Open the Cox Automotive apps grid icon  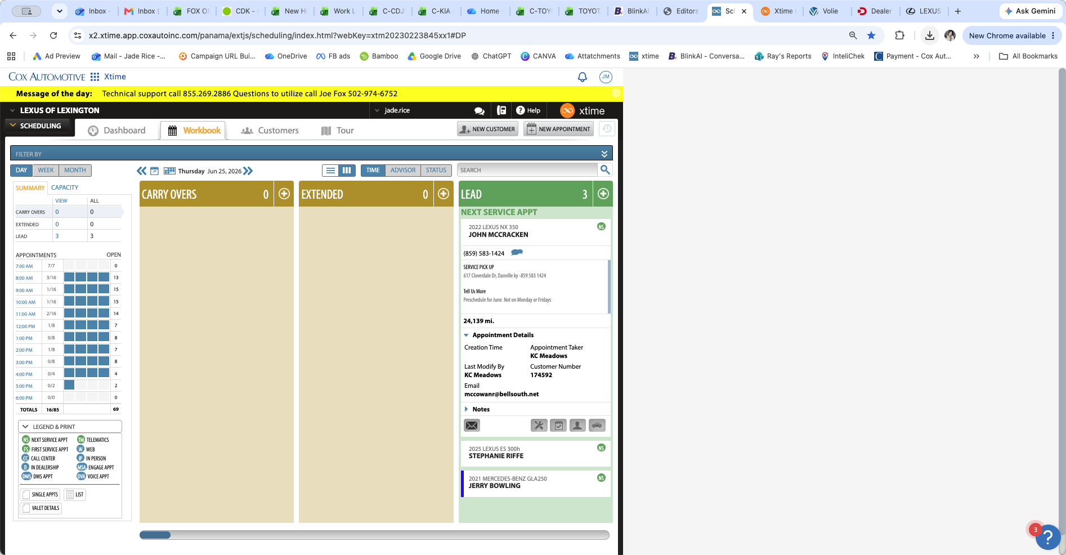pos(95,77)
